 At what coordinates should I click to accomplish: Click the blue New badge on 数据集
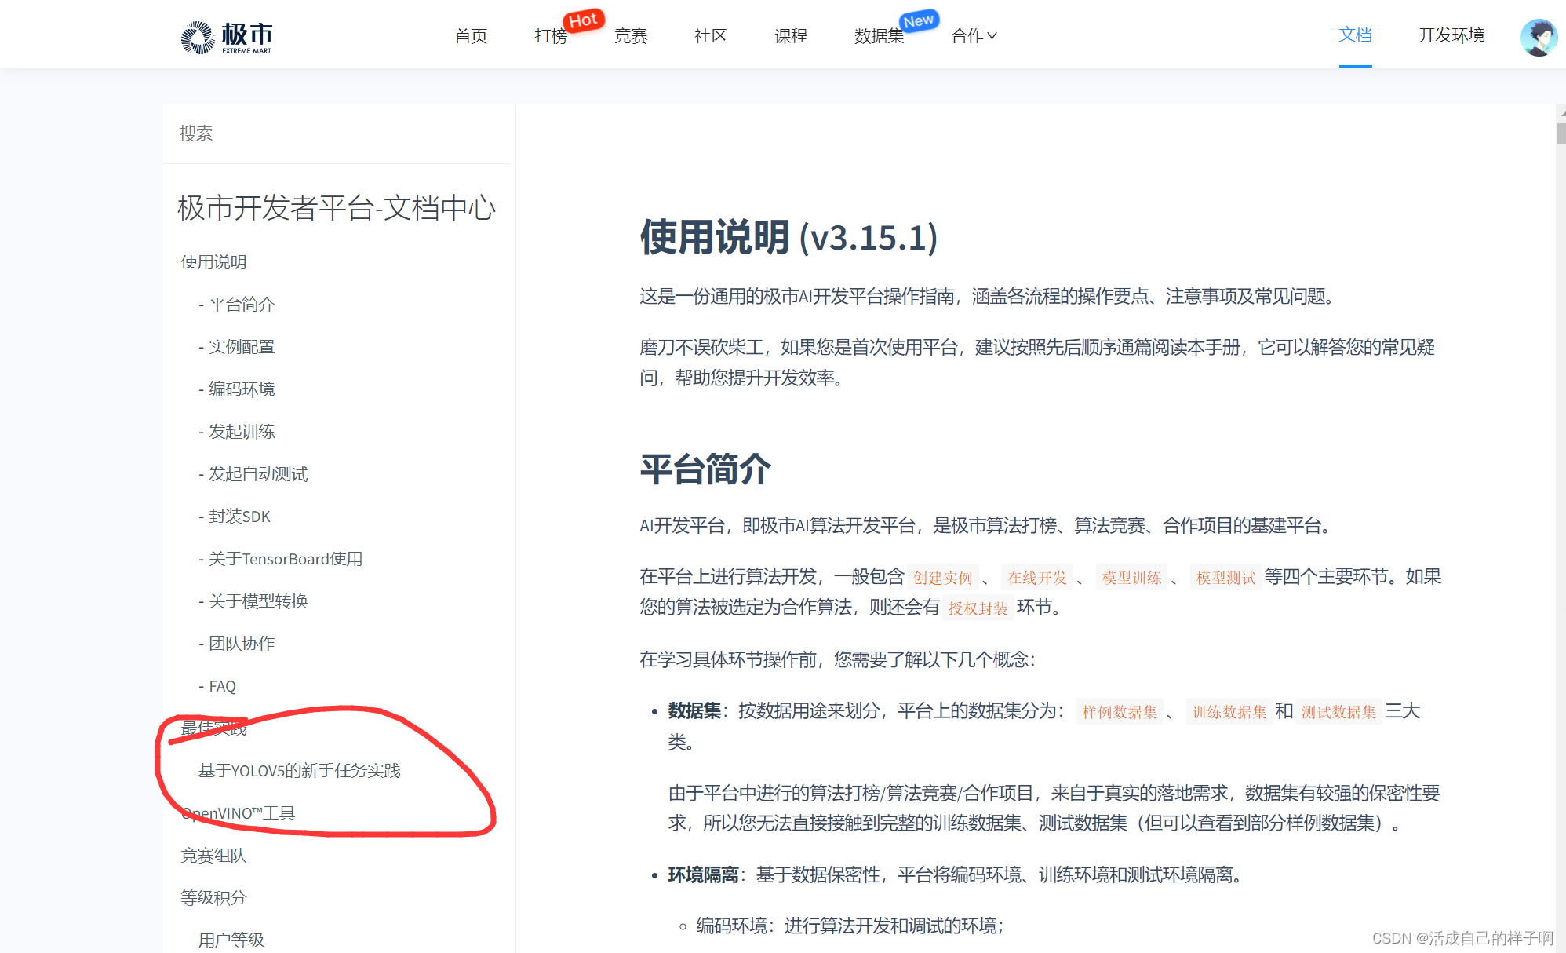pos(919,20)
